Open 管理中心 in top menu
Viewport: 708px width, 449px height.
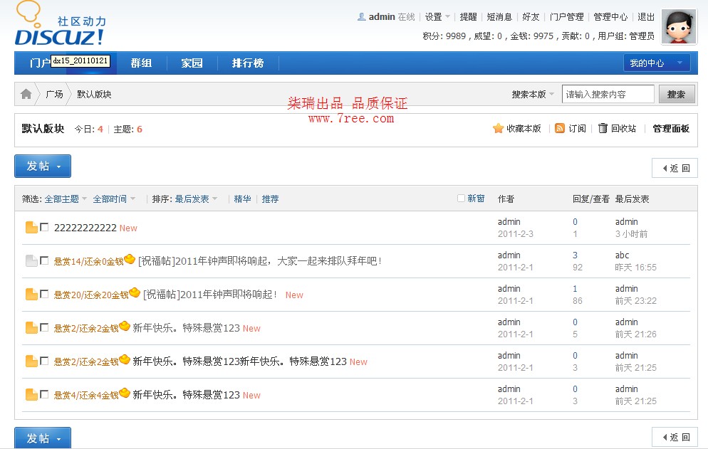pos(610,17)
